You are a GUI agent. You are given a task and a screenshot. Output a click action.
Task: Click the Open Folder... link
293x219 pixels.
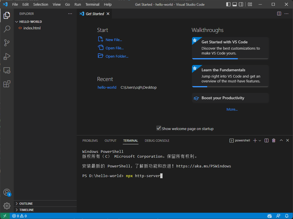113,56
